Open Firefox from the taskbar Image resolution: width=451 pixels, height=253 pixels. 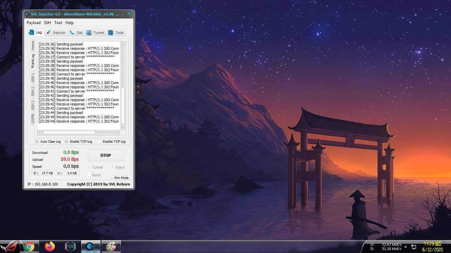[x=50, y=246]
